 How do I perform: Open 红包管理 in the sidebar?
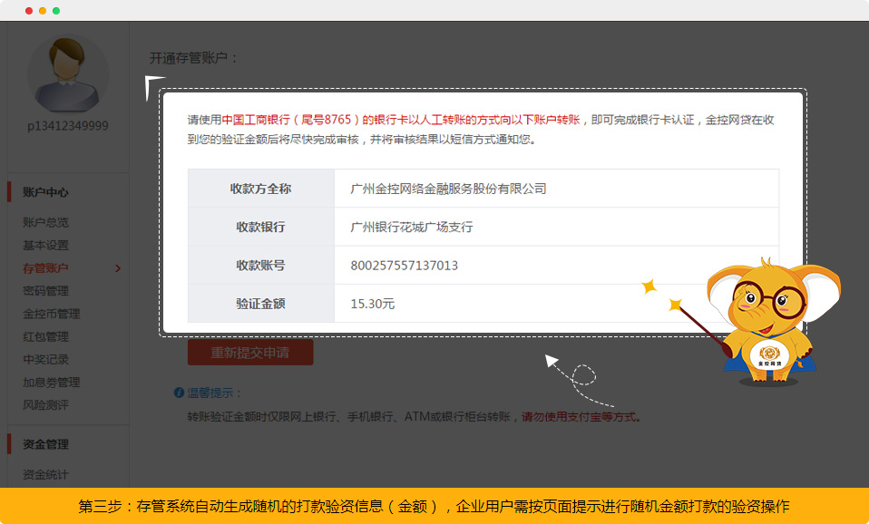pos(45,336)
